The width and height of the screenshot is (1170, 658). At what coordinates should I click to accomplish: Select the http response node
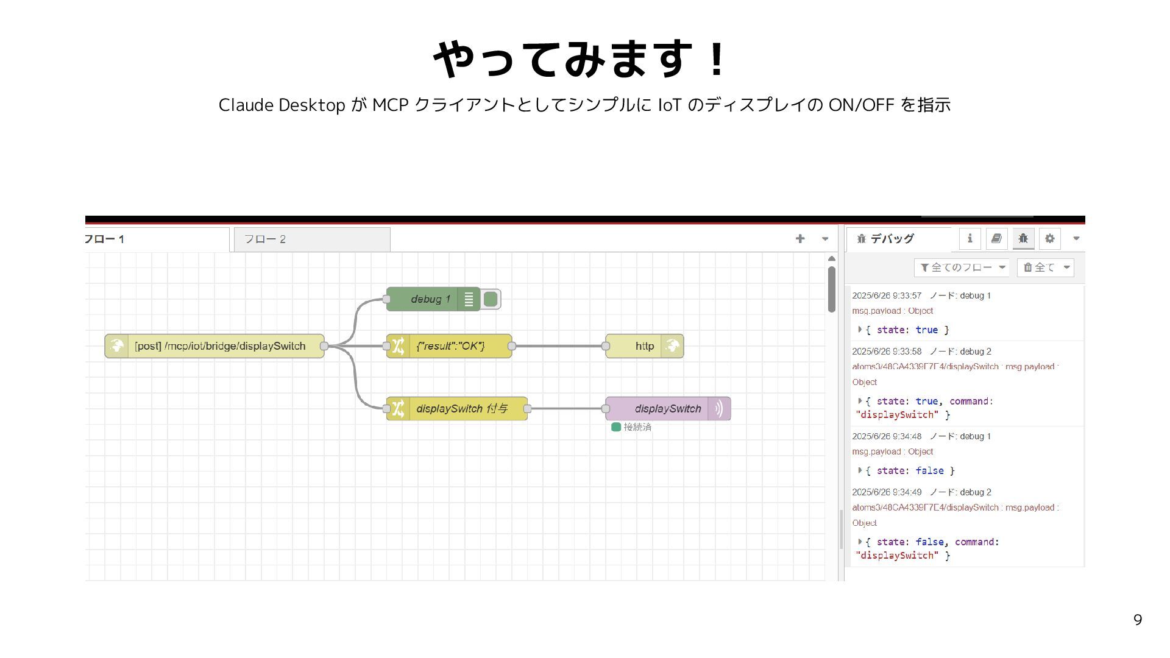645,346
